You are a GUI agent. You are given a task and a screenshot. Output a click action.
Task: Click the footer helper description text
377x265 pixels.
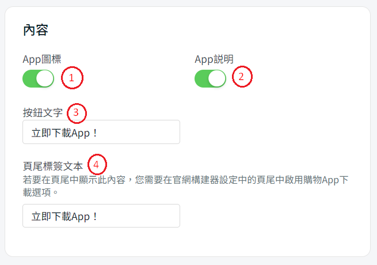[x=185, y=186]
